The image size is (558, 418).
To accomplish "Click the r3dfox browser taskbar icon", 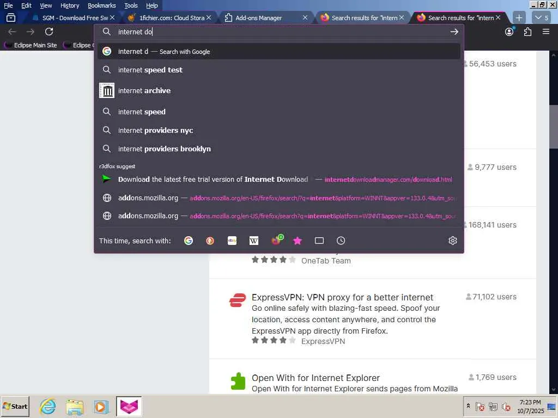I will click(x=129, y=406).
